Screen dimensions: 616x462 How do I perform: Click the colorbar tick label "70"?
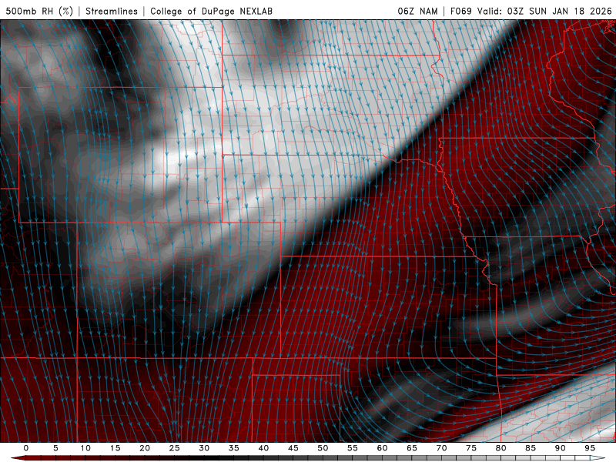click(441, 448)
